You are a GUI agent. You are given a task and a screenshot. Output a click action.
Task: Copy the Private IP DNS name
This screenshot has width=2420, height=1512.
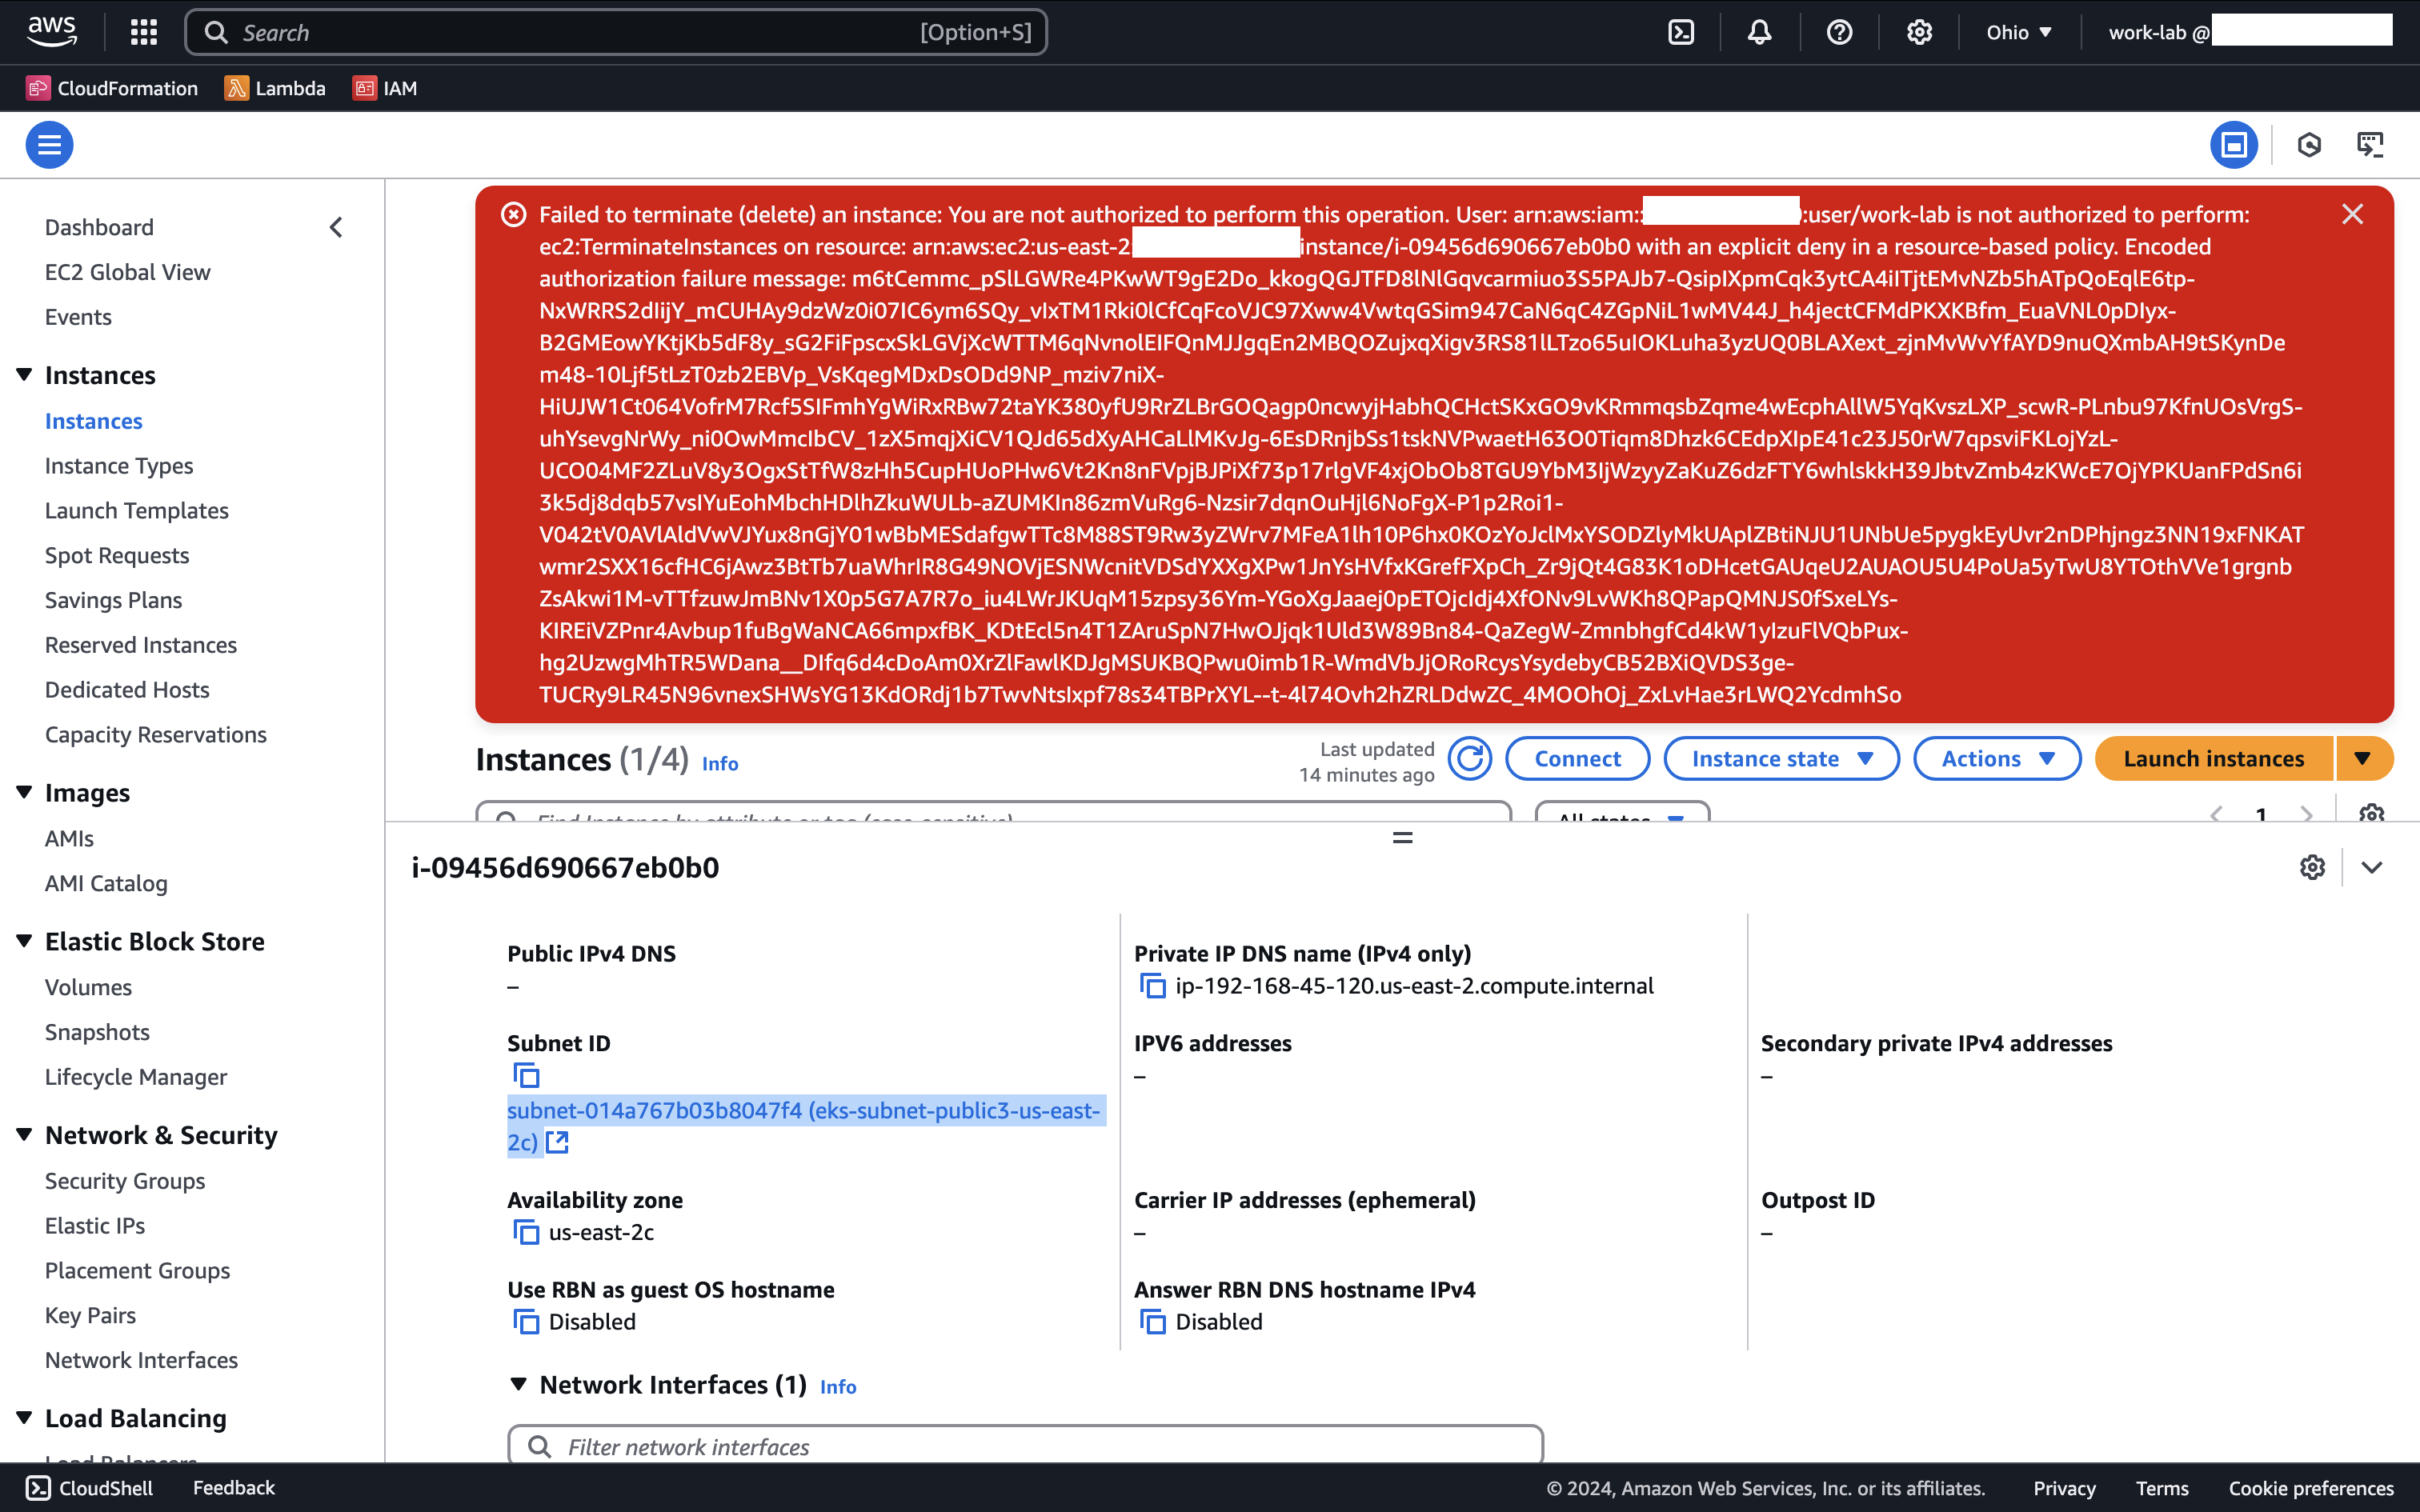[1152, 986]
